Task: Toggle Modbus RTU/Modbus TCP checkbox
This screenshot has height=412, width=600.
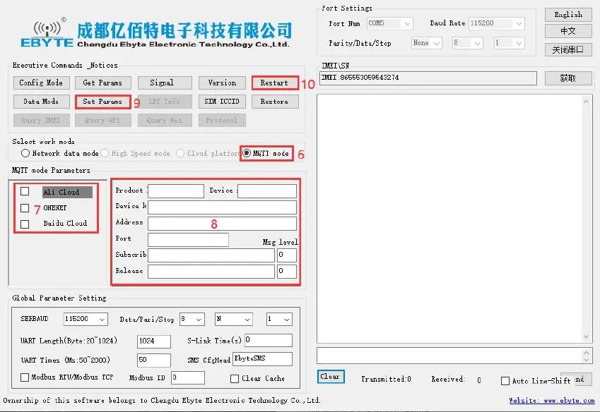Action: click(x=25, y=377)
